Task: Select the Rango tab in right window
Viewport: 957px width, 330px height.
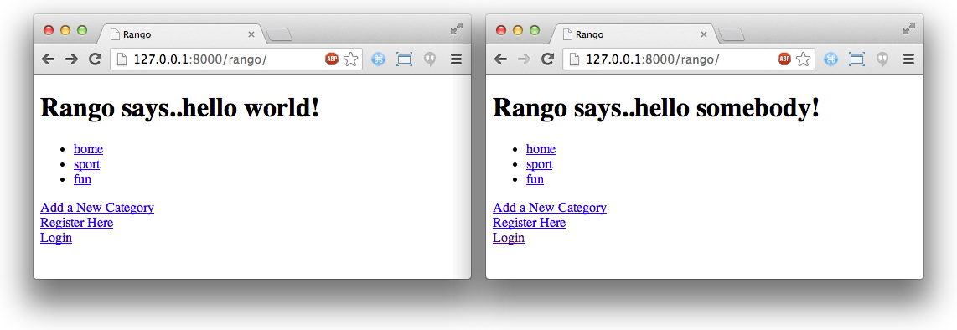Action: coord(633,35)
